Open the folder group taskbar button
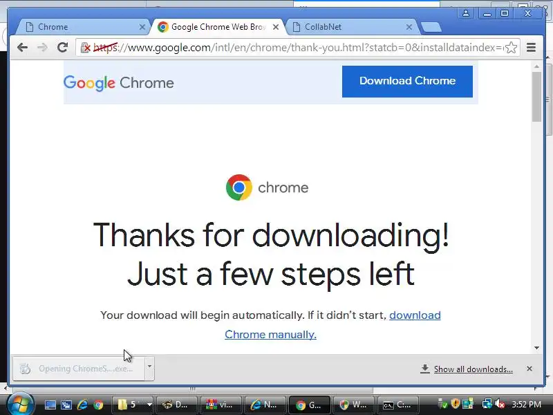Screen dimensions: 553x415 [129, 405]
